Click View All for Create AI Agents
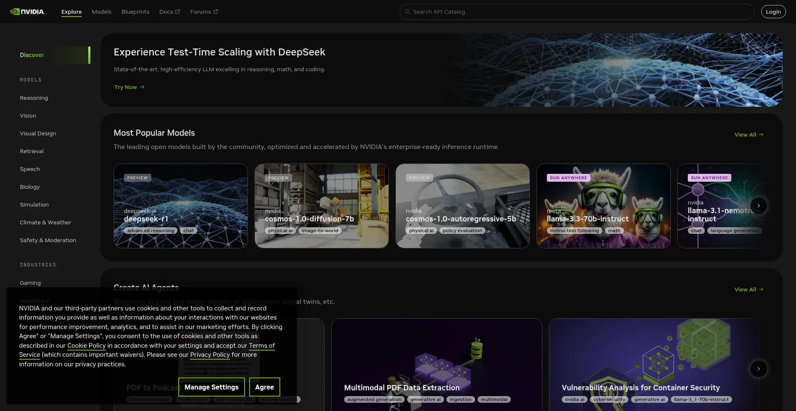 click(749, 289)
